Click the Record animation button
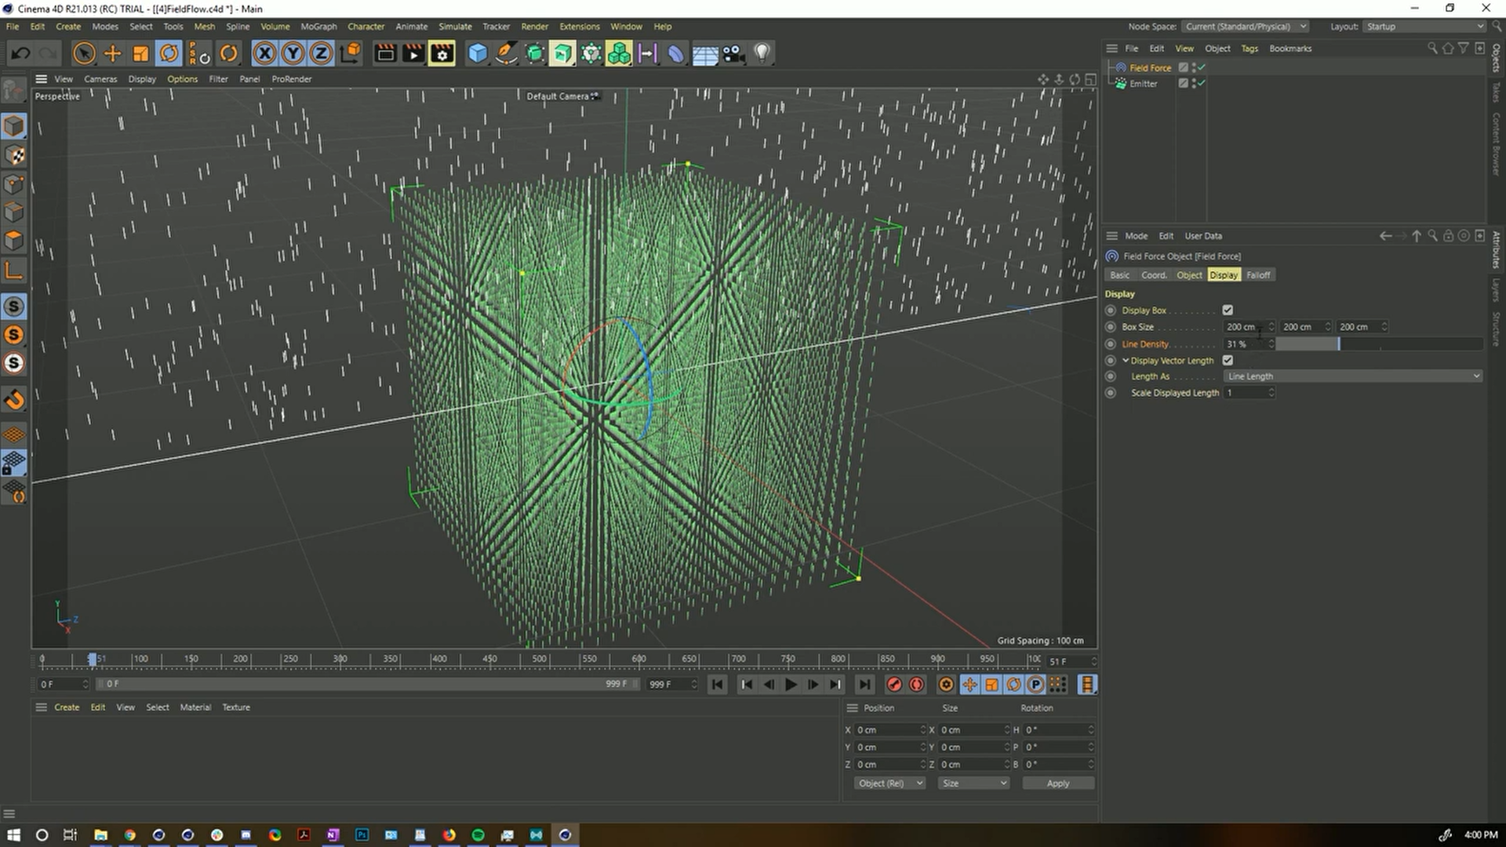The height and width of the screenshot is (847, 1506). coord(893,684)
